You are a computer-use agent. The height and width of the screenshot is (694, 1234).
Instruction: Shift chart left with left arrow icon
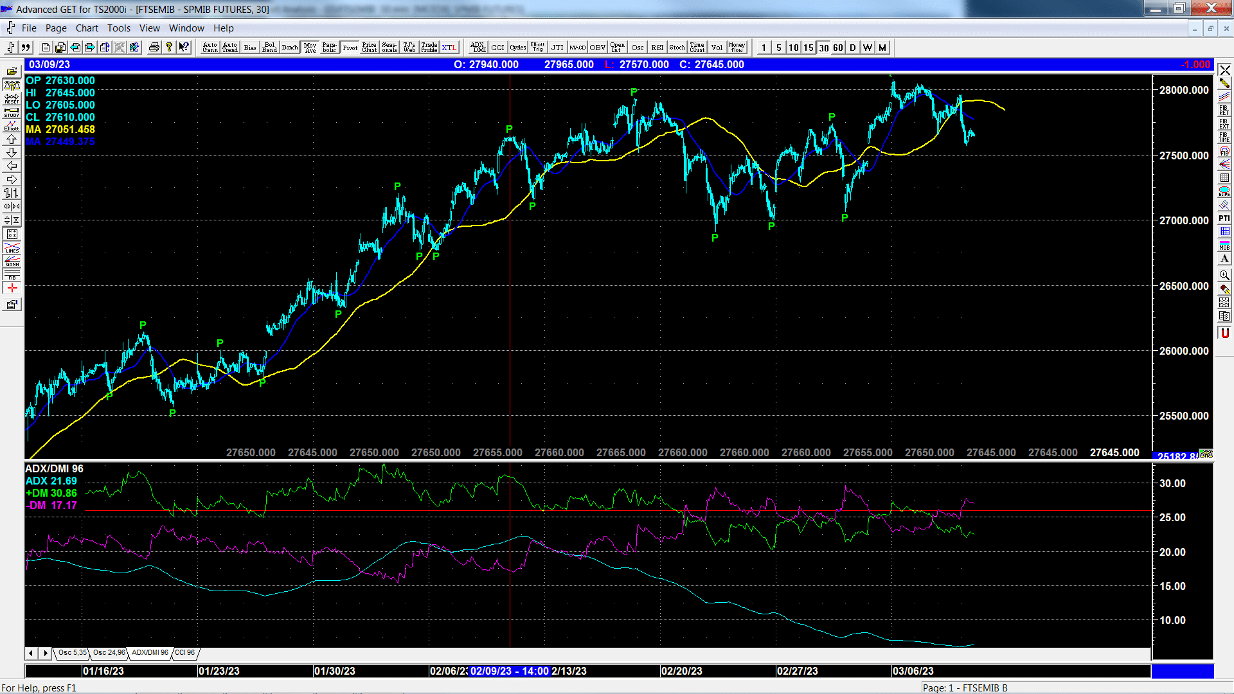12,166
